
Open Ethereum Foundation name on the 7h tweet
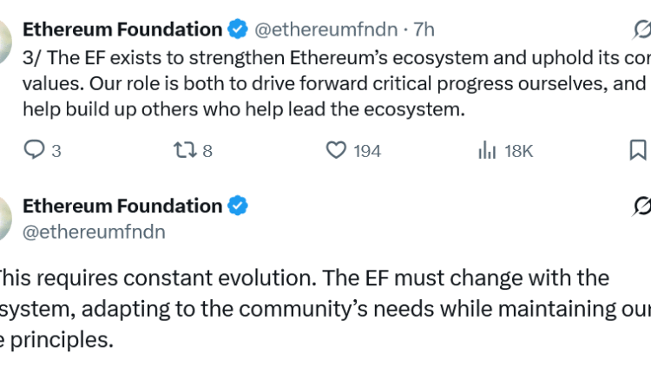tap(122, 29)
